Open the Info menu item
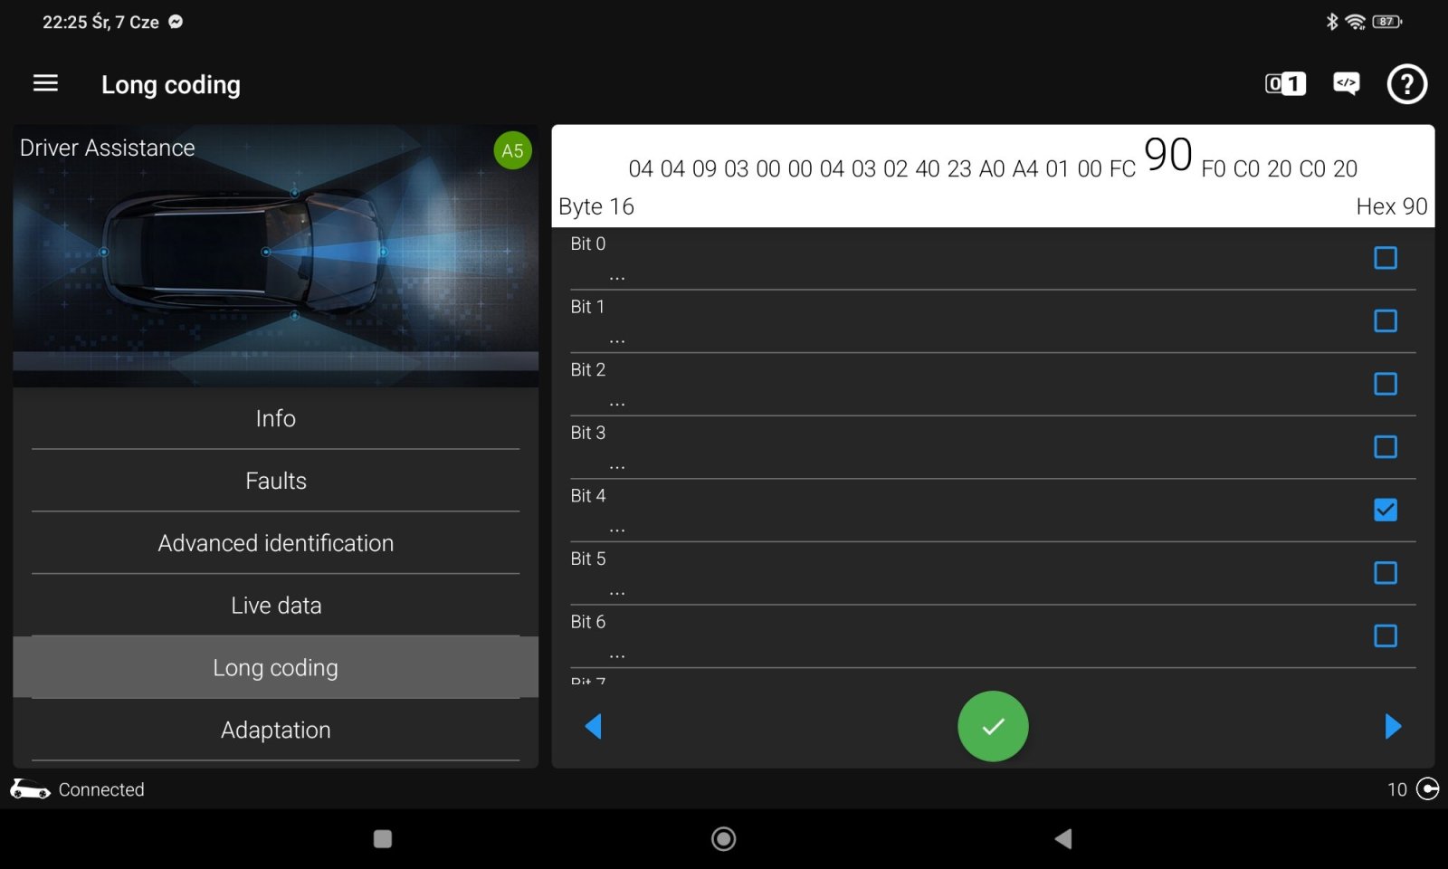The width and height of the screenshot is (1448, 869). pyautogui.click(x=276, y=418)
